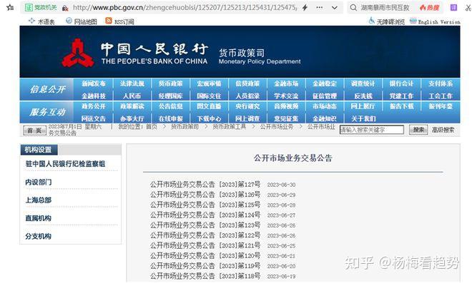
Task: Click the lightning speed-mode icon in the address bar
Action: pyautogui.click(x=305, y=7)
